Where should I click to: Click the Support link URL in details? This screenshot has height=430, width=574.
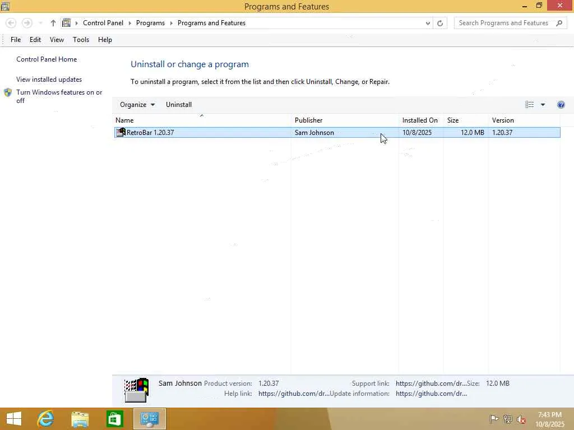pyautogui.click(x=431, y=384)
